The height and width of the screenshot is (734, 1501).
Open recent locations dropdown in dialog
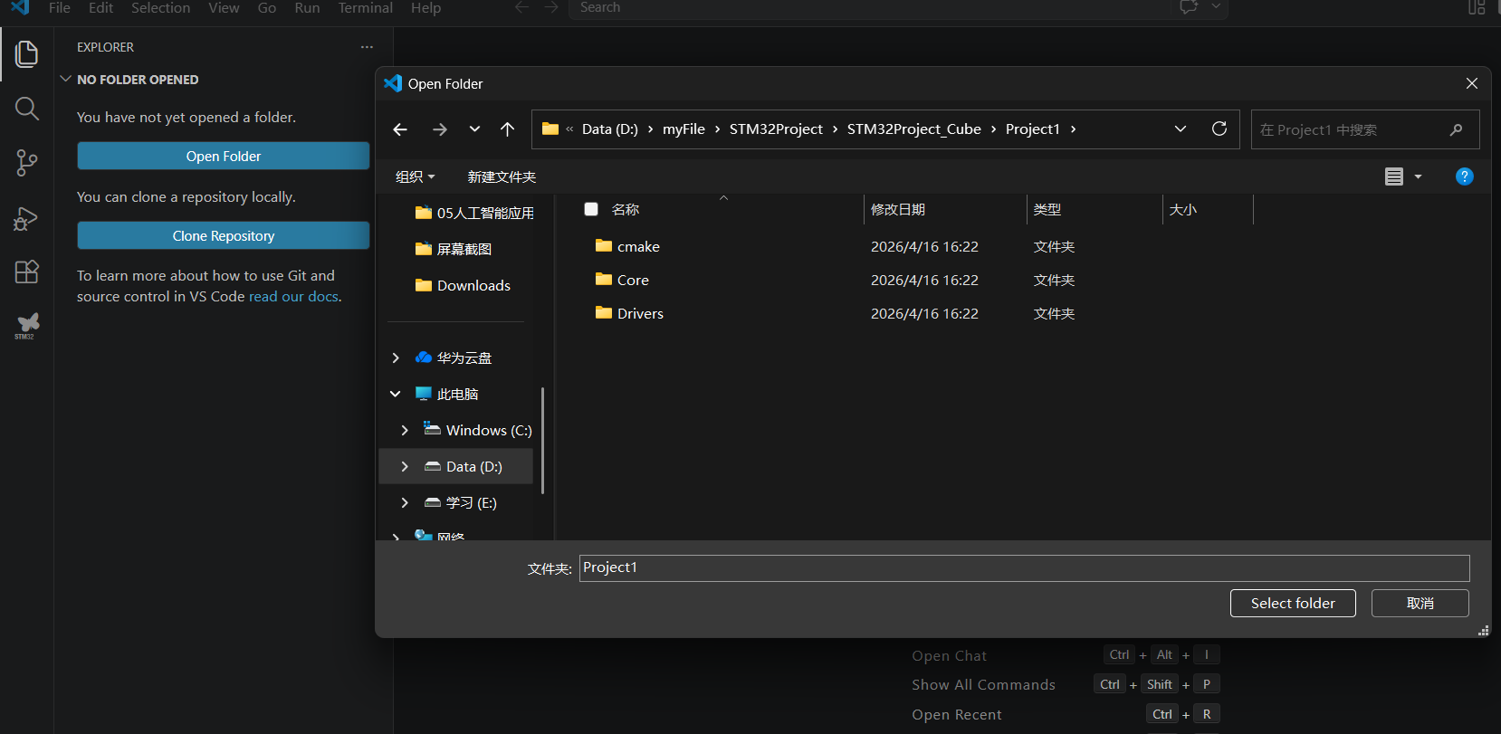[x=474, y=129]
